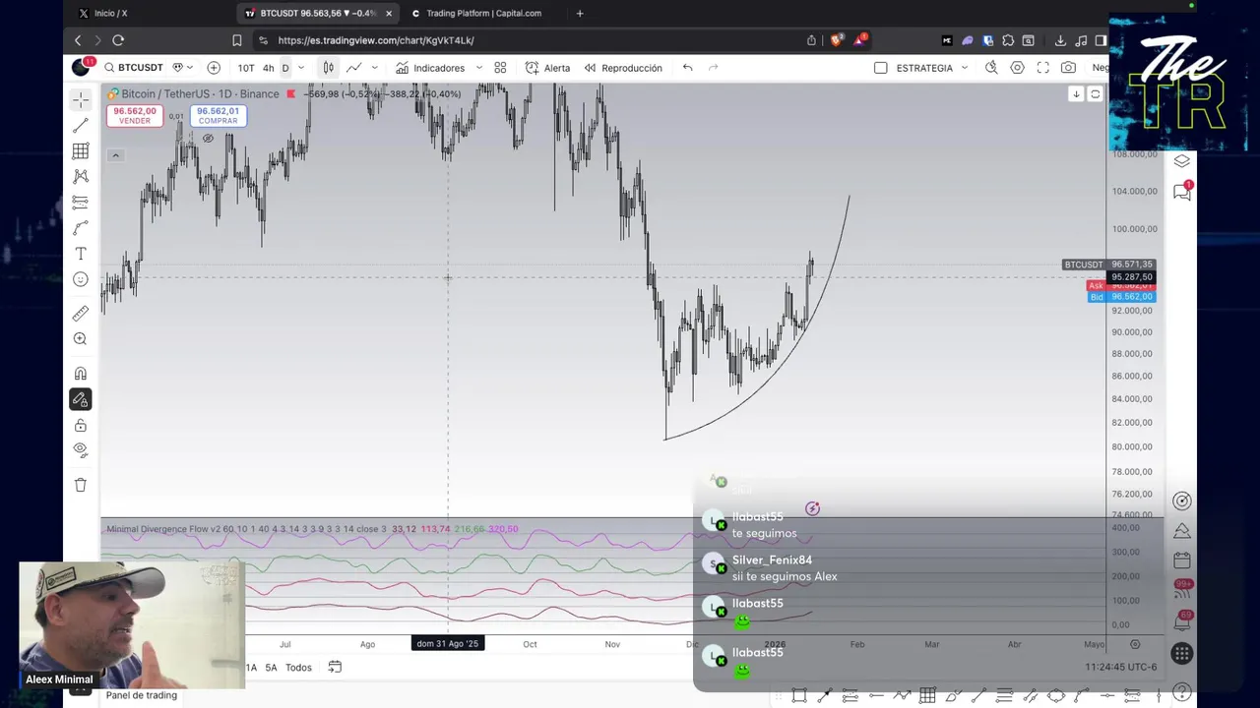Open a new browser tab
The width and height of the screenshot is (1260, 708).
coord(580,13)
